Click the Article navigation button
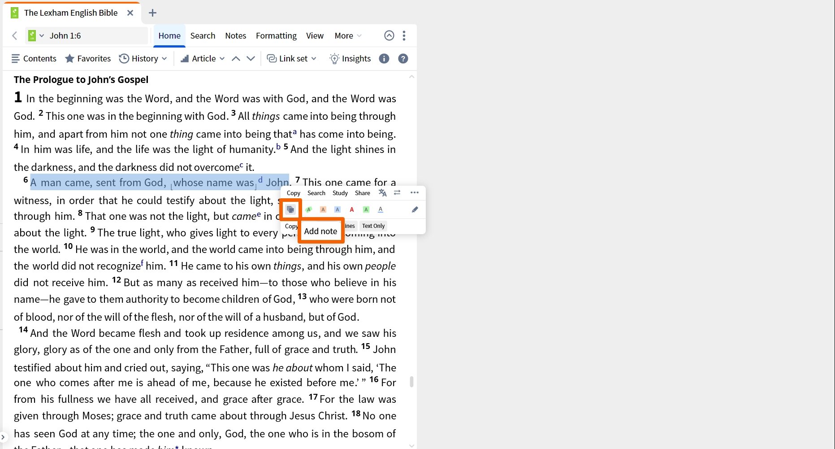This screenshot has width=835, height=449. click(198, 58)
